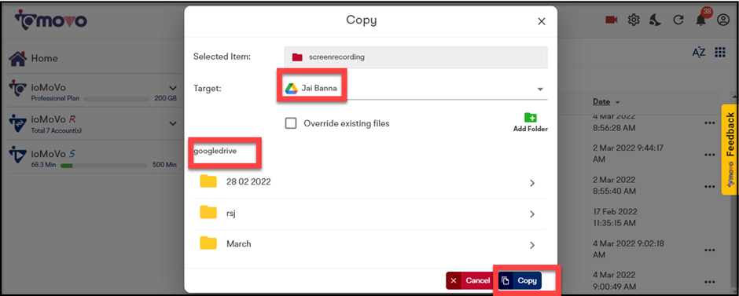
Task: Open options for 2 Mar 2022 9:44:17 AM row
Action: click(x=710, y=155)
